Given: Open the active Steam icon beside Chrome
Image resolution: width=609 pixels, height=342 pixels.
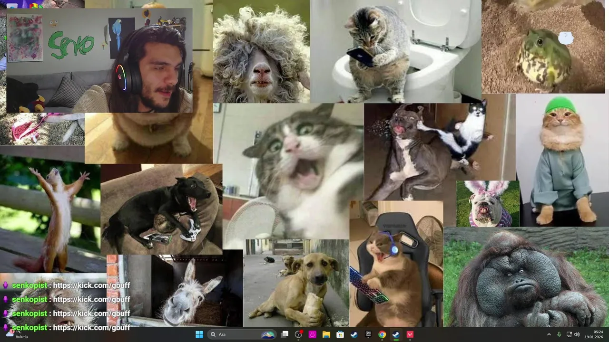Looking at the screenshot, I should [x=396, y=334].
